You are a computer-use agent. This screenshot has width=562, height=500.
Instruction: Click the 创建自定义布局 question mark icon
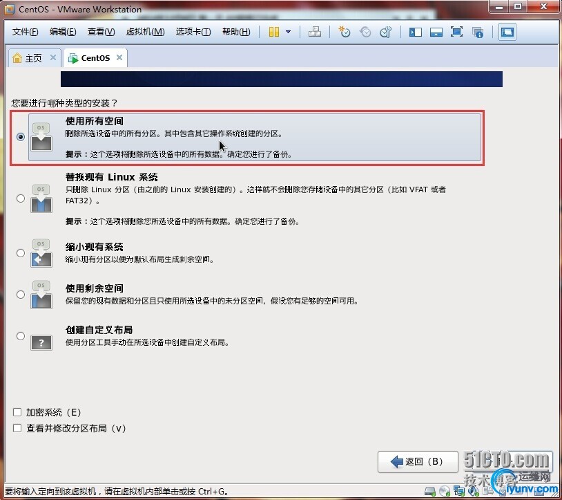pyautogui.click(x=41, y=342)
